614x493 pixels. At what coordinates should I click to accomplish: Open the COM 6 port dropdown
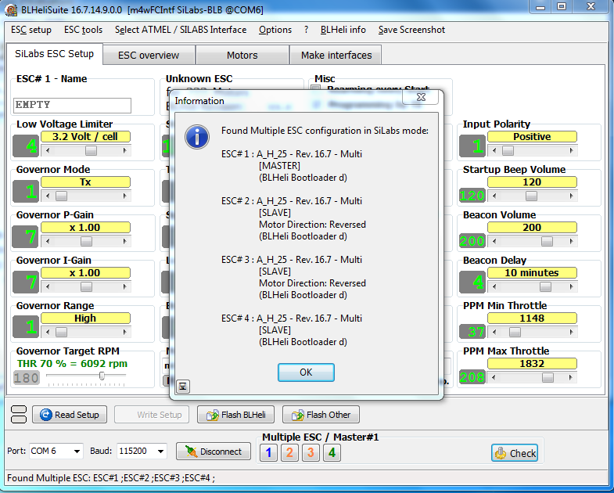[56, 451]
